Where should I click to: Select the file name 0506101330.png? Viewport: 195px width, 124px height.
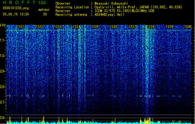16,8
